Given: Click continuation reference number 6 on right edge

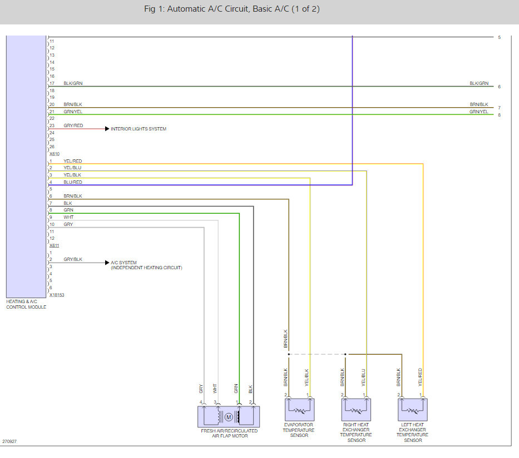Looking at the screenshot, I should click(x=500, y=87).
